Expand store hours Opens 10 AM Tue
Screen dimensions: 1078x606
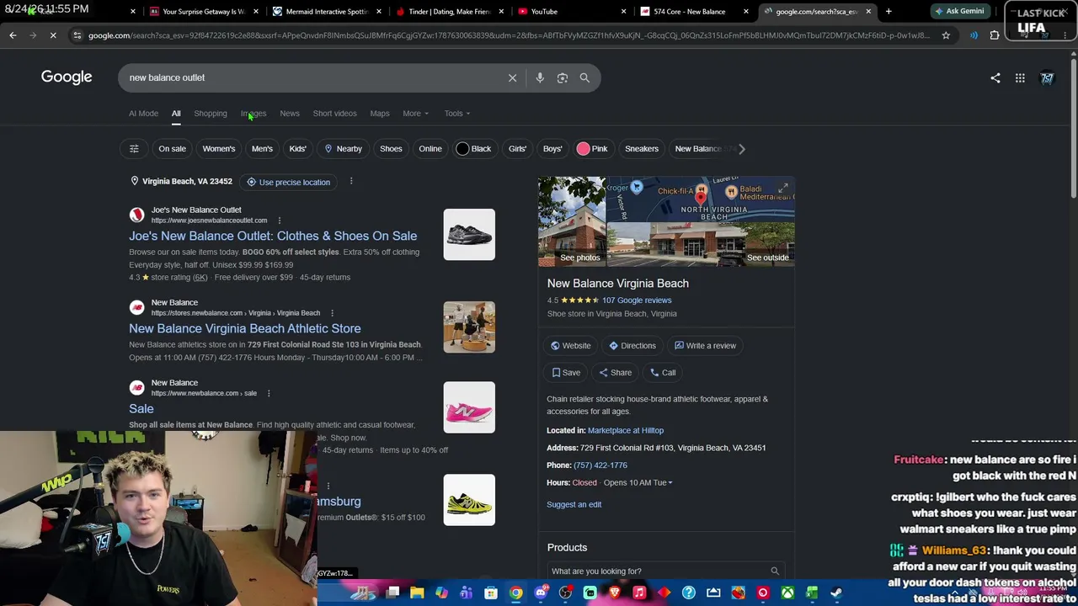pyautogui.click(x=638, y=483)
